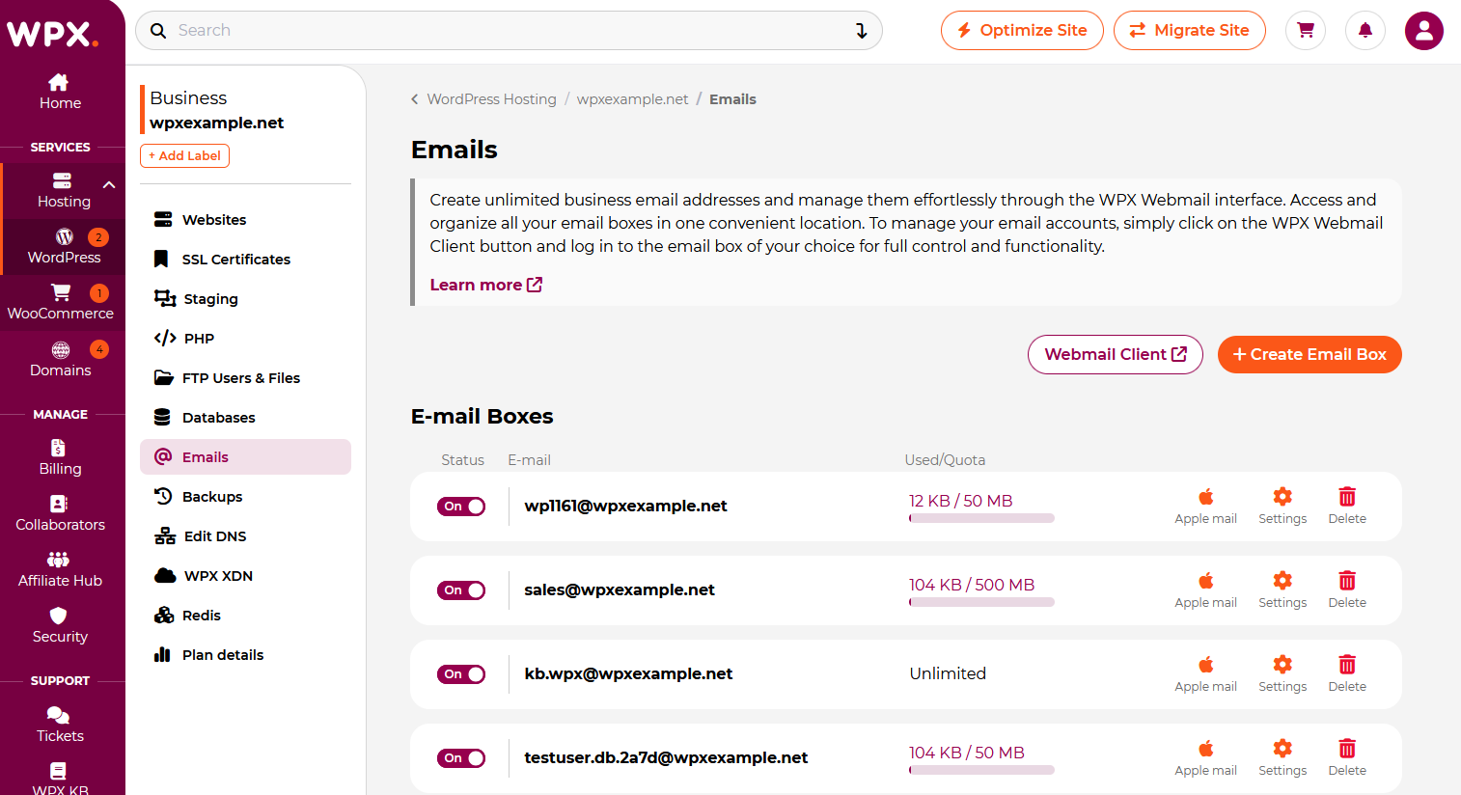Open WooCommerce in sidebar

(x=61, y=302)
